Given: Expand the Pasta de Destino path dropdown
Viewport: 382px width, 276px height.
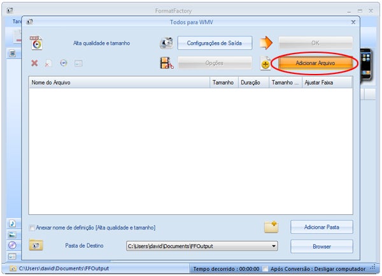Looking at the screenshot, I should [x=274, y=246].
